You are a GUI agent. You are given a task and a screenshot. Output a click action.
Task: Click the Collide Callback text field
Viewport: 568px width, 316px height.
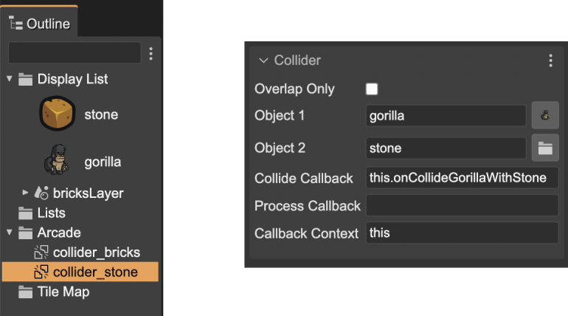[463, 178]
